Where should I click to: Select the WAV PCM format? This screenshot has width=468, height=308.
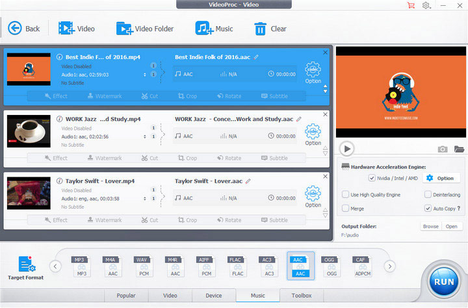click(x=144, y=266)
